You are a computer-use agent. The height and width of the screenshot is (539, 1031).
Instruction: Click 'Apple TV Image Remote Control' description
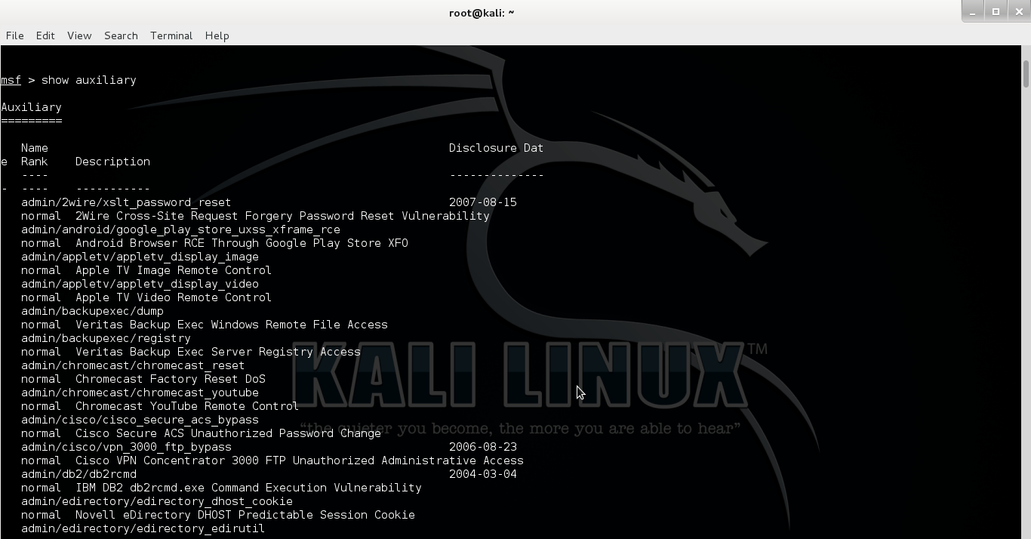[174, 270]
